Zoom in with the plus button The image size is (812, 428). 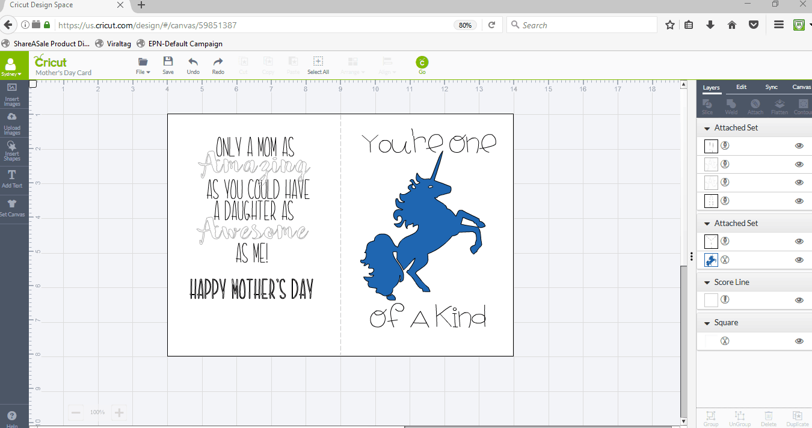119,412
